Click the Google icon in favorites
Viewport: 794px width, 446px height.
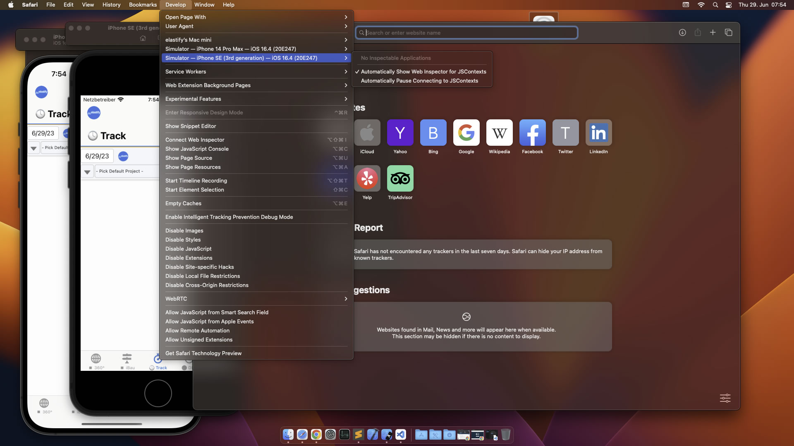coord(466,132)
